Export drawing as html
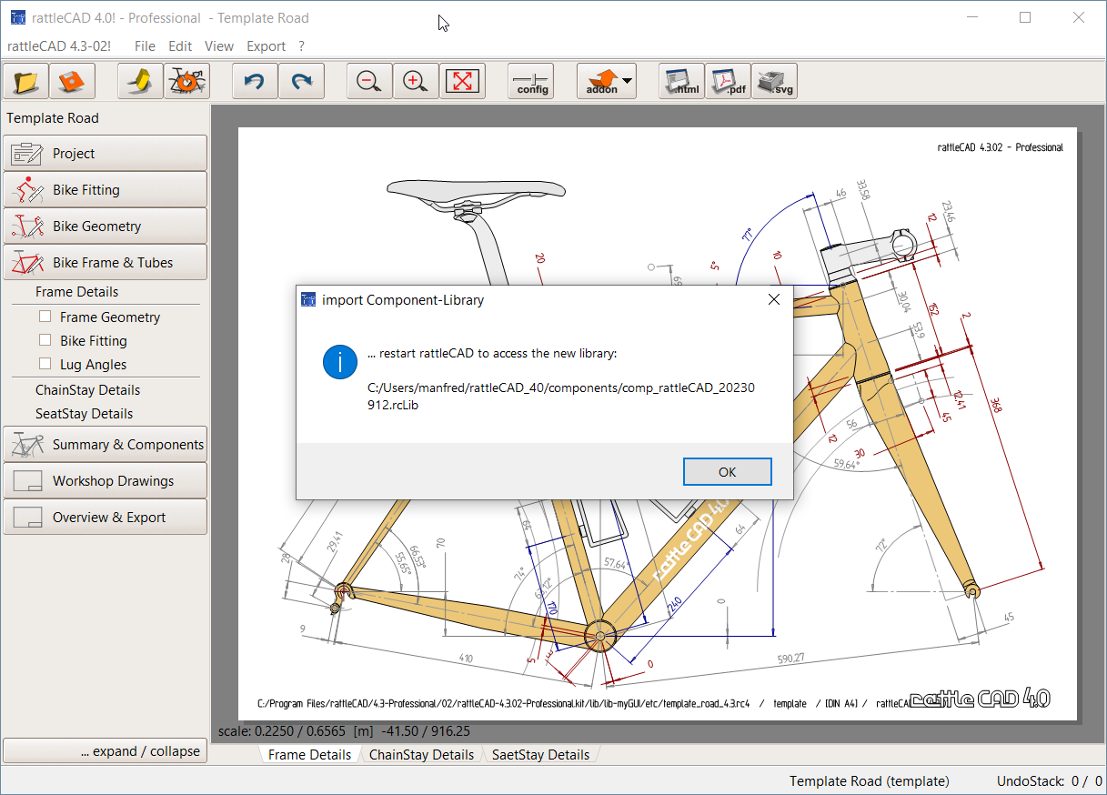This screenshot has height=795, width=1107. click(x=681, y=81)
